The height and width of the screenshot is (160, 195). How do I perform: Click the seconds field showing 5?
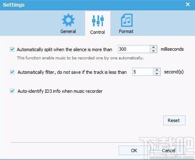click(x=143, y=72)
